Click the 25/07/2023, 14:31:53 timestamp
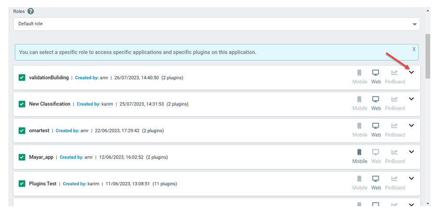 [142, 104]
